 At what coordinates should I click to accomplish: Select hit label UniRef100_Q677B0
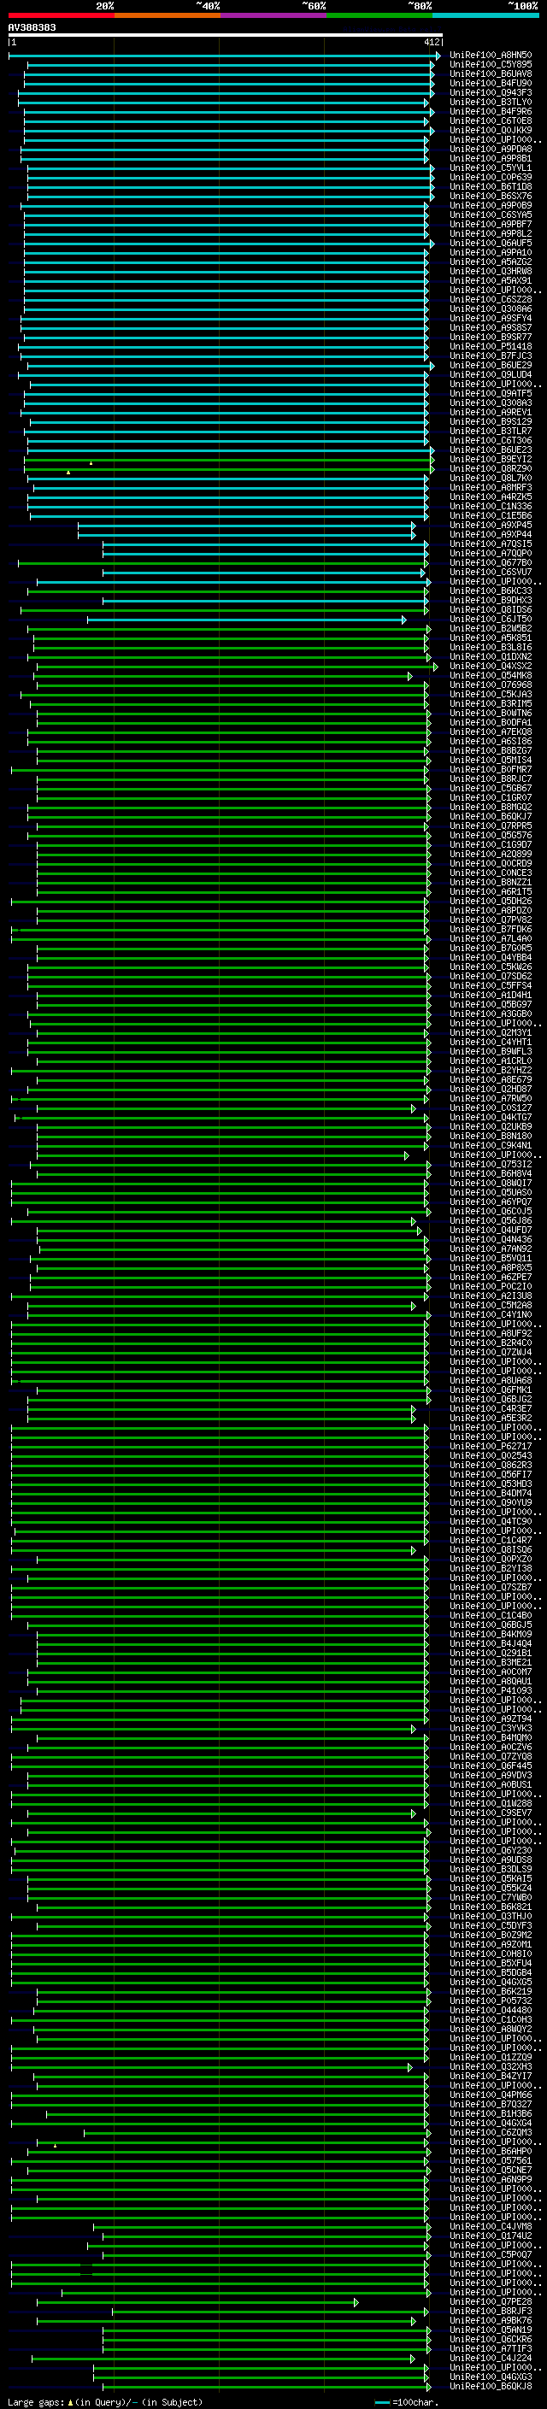point(491,562)
